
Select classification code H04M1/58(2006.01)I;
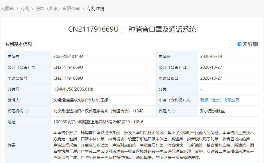coord(73,89)
